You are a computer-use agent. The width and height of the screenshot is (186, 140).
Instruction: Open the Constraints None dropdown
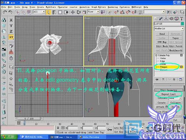click(175, 98)
